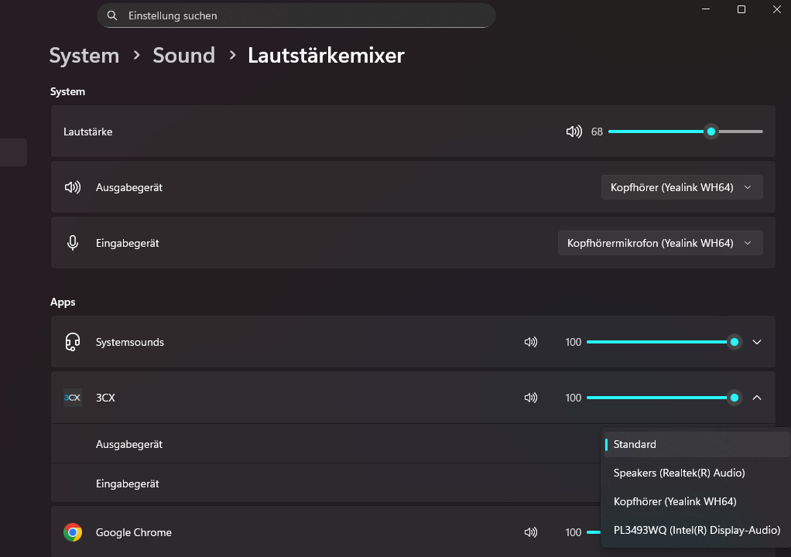Image resolution: width=791 pixels, height=557 pixels.
Task: Mute the Systemsounds speaker icon
Action: 531,341
